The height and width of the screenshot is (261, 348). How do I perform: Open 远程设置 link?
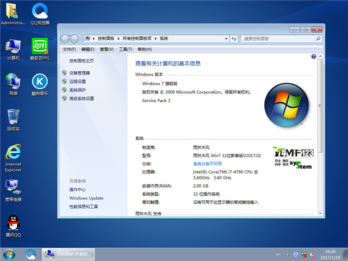click(77, 82)
